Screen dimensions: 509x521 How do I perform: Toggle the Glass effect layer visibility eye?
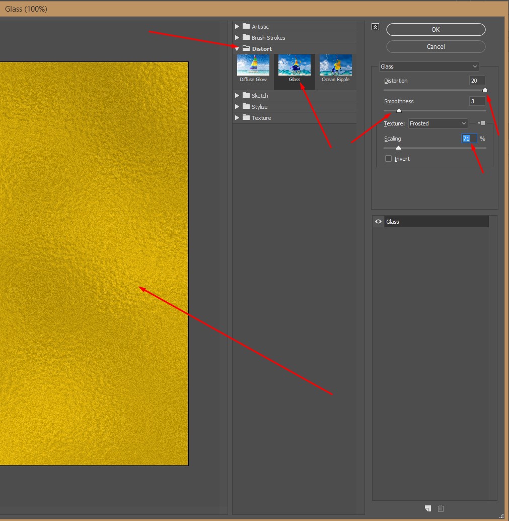point(378,222)
